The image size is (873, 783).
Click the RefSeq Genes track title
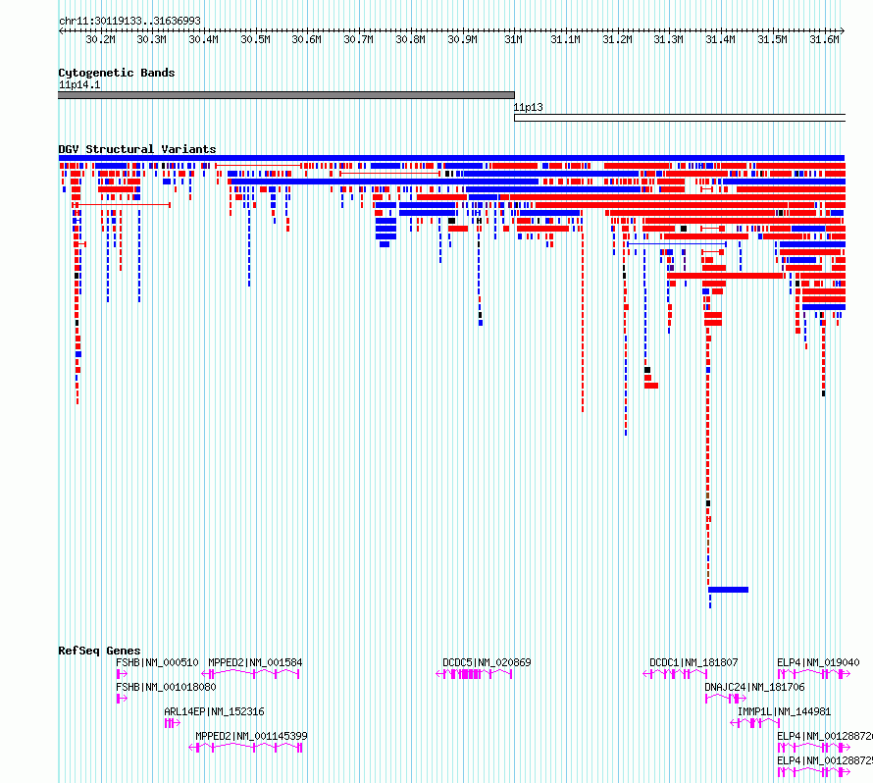[99, 651]
